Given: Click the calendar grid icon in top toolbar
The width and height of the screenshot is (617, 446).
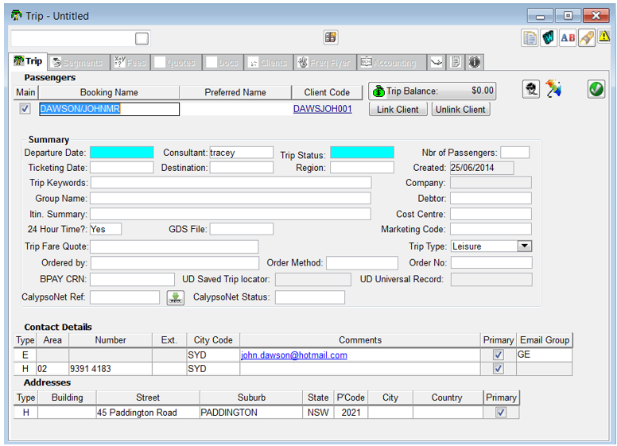Looking at the screenshot, I should click(x=331, y=37).
